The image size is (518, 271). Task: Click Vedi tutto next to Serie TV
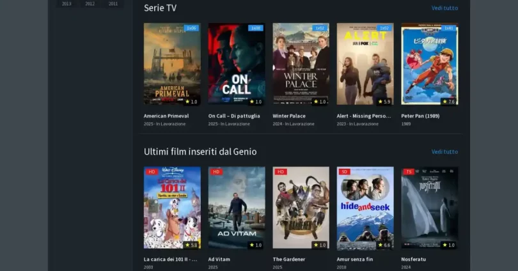coord(444,8)
